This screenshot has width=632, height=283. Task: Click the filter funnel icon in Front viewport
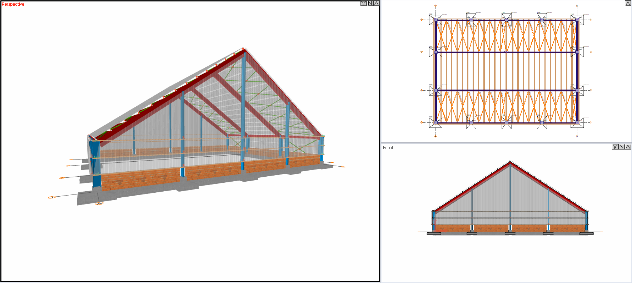click(615, 147)
